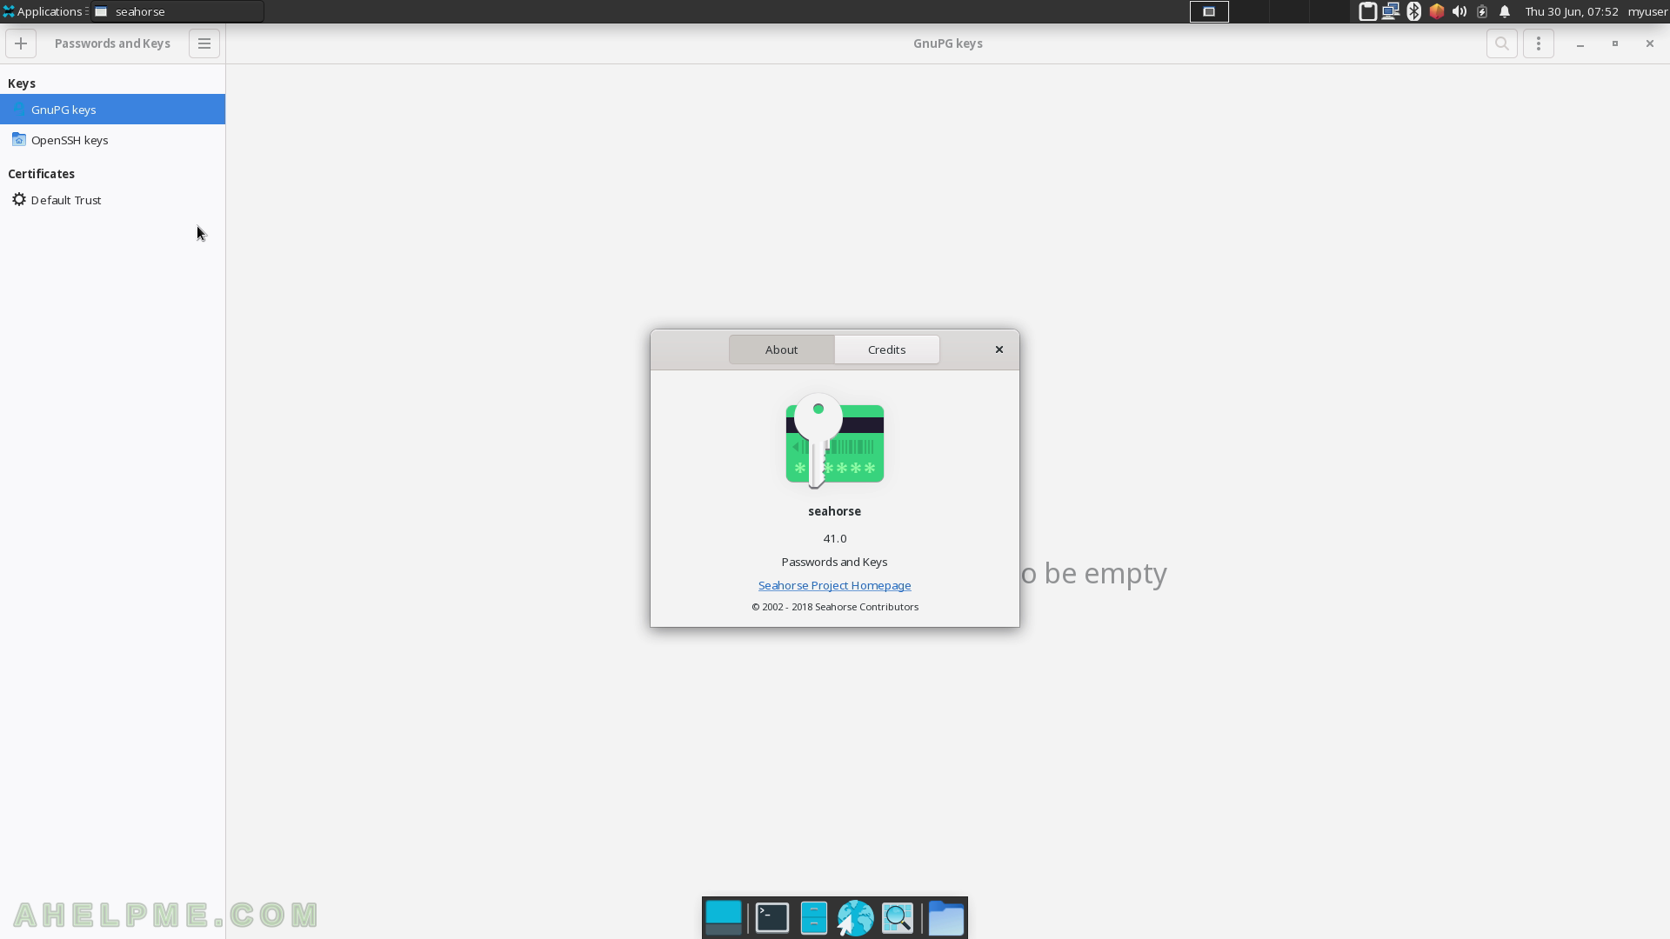1670x939 pixels.
Task: Click the orange hexagon tray icon
Action: click(x=1437, y=11)
